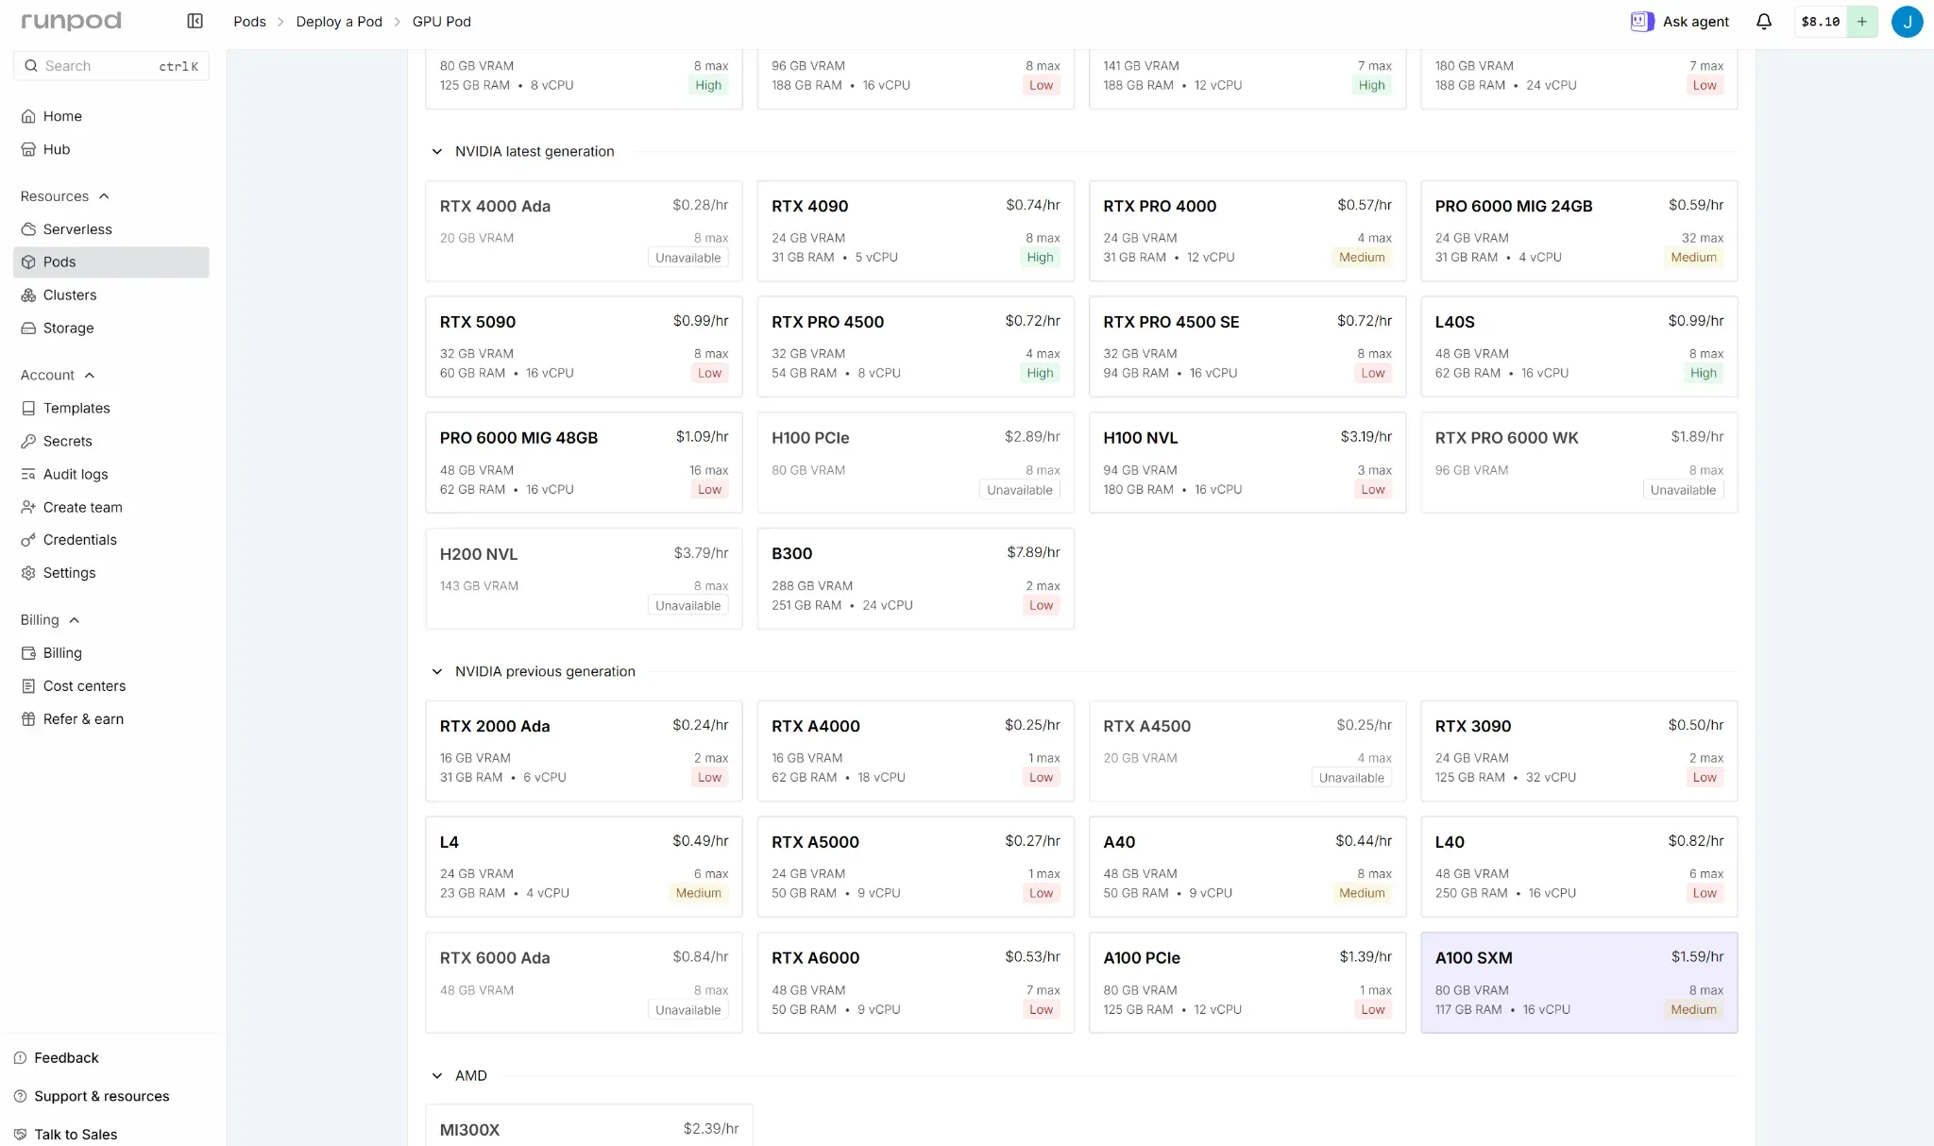This screenshot has height=1146, width=1934.
Task: Click the Ask agent icon
Action: [1642, 21]
